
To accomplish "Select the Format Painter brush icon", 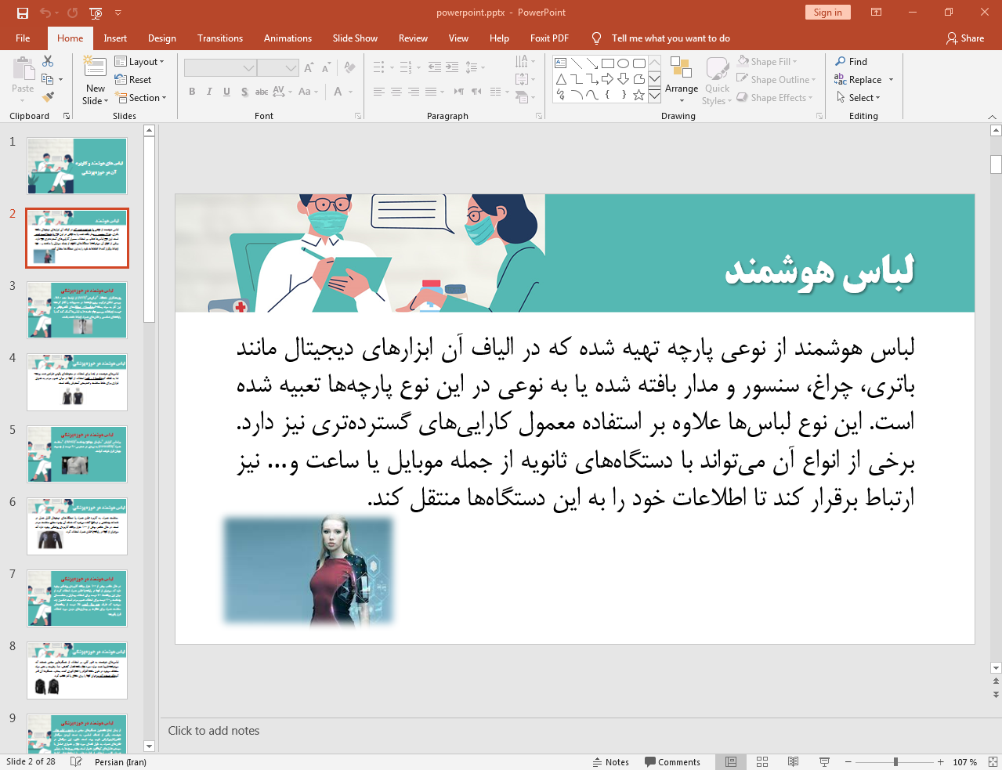I will point(48,97).
